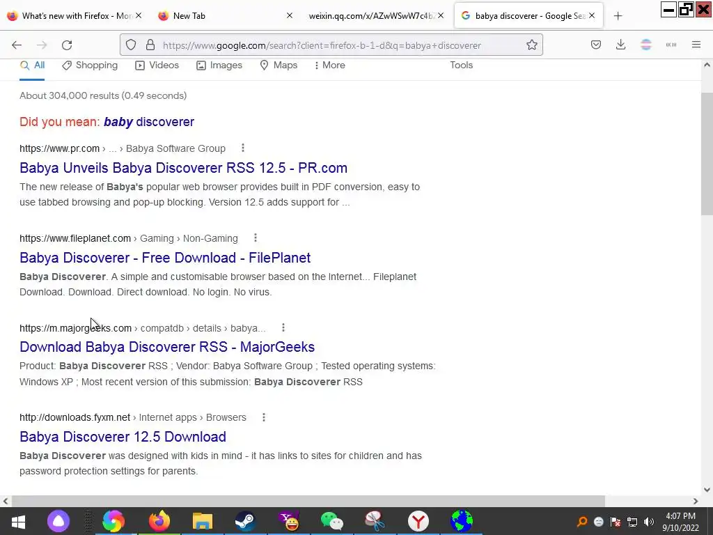Open a new tab with plus button

618,16
